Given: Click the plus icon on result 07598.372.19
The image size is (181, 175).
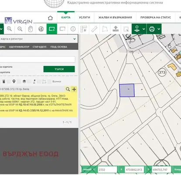Looking at the screenshot, I should tap(74, 89).
